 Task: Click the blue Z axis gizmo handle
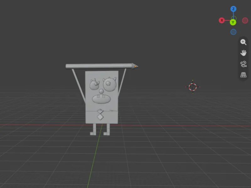click(x=233, y=9)
